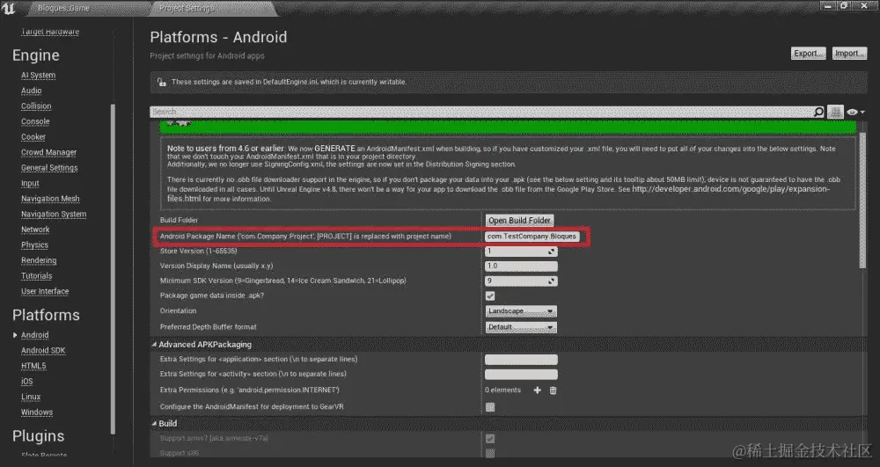Click the search magnifier icon

tap(818, 112)
